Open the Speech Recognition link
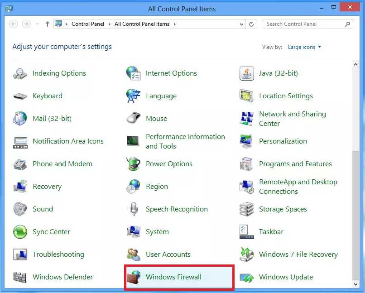365x293 pixels. tap(177, 209)
